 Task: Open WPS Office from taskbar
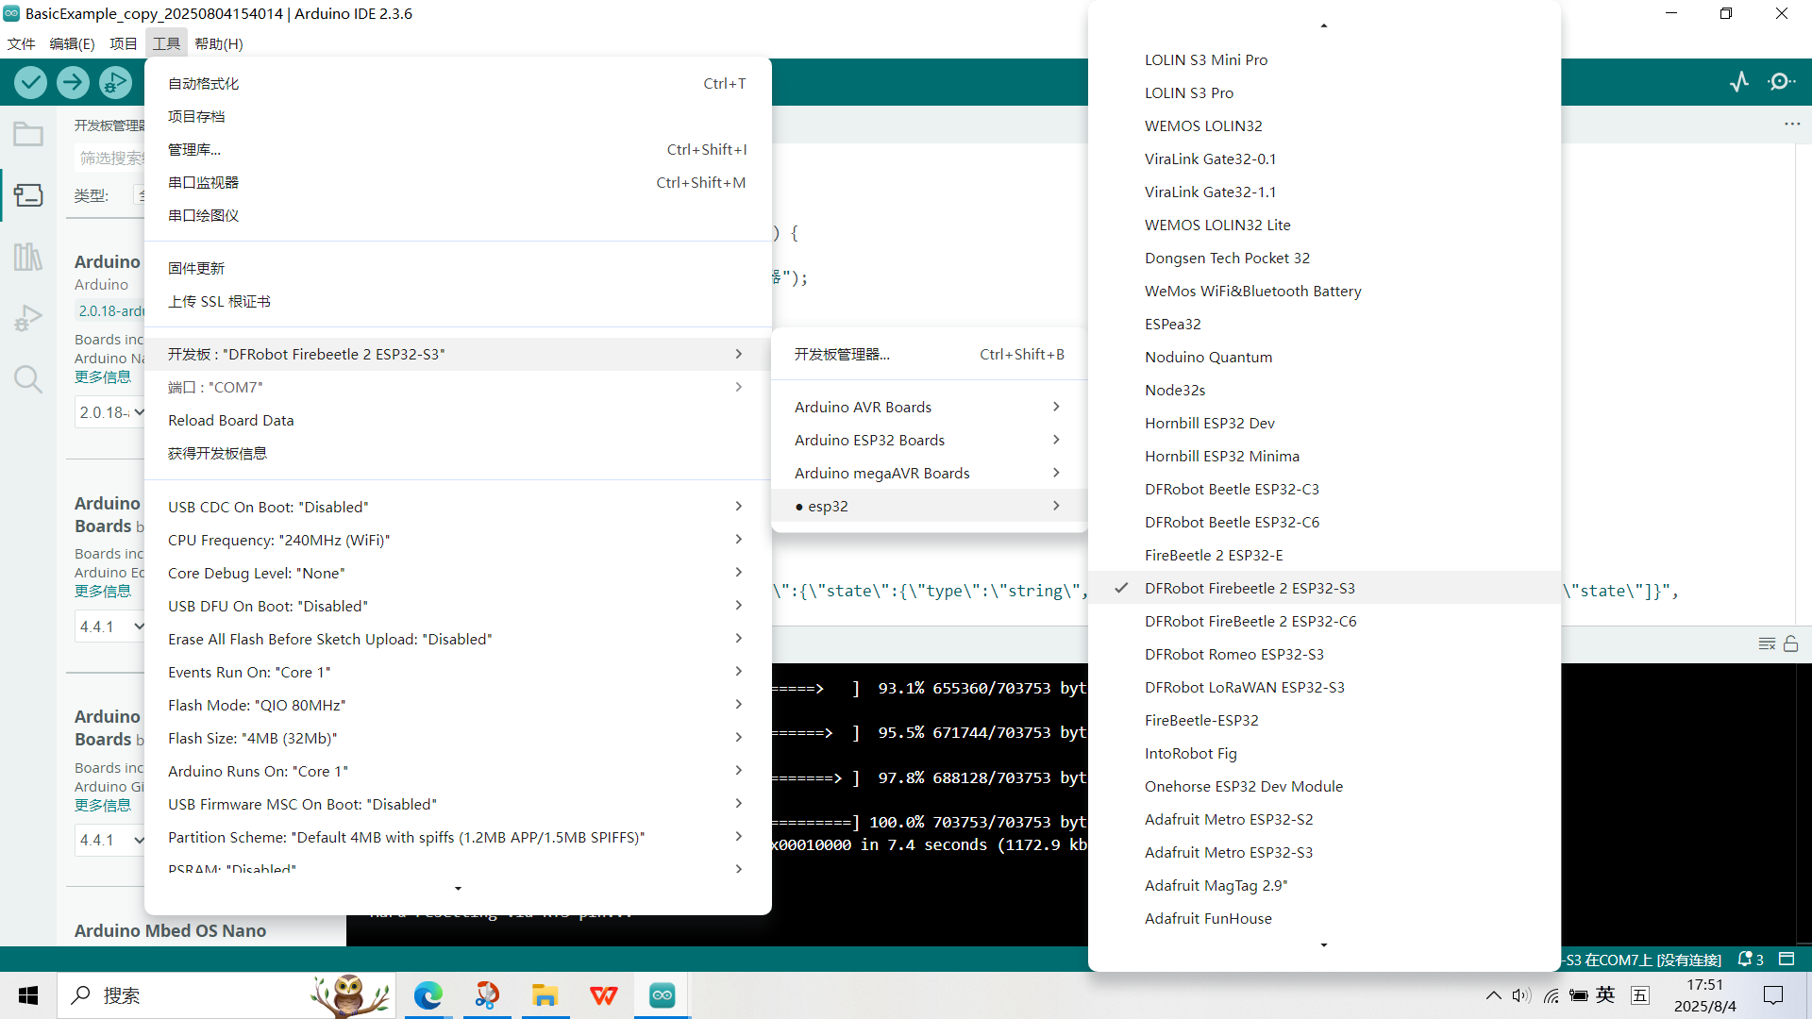click(603, 995)
